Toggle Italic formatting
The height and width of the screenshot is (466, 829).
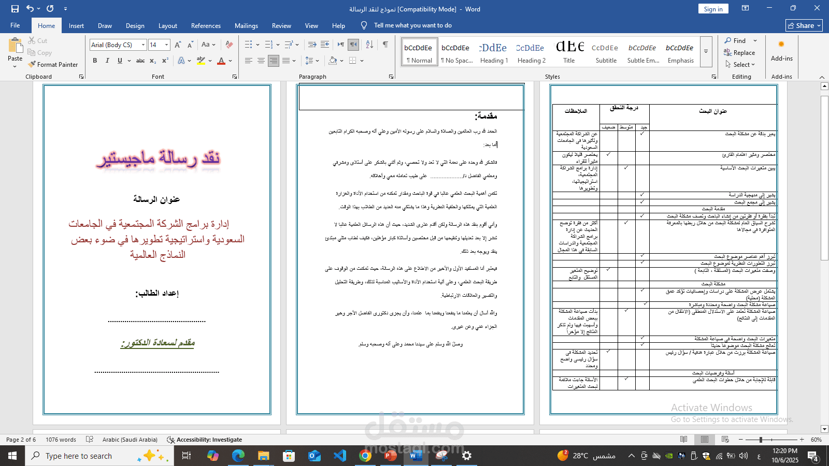107,61
